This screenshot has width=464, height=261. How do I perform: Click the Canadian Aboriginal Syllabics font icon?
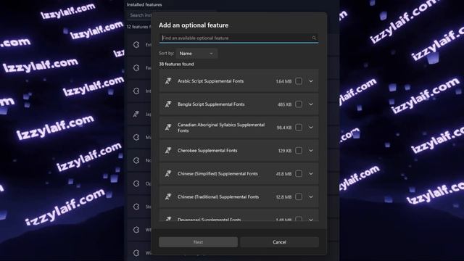[168, 128]
